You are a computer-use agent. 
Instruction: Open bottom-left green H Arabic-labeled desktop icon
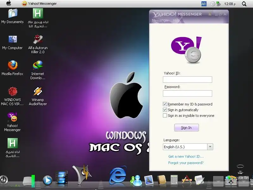point(13,148)
